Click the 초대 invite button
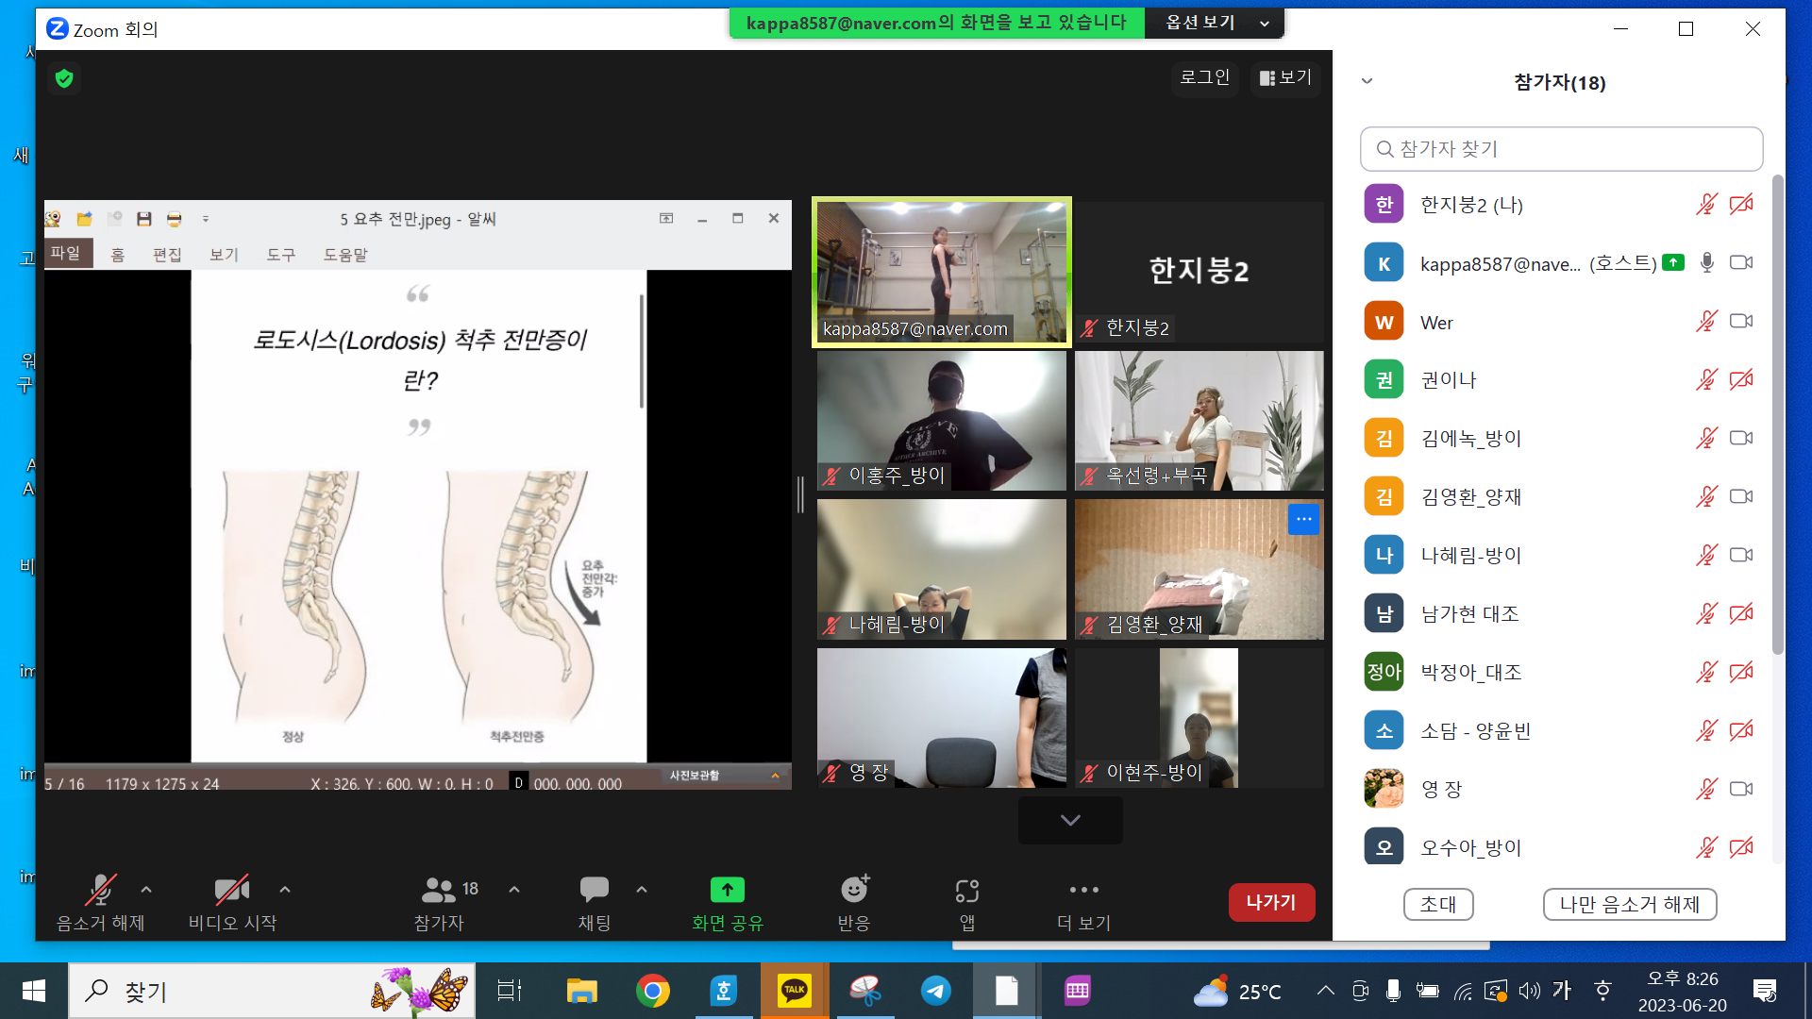The width and height of the screenshot is (1812, 1019). tap(1438, 904)
